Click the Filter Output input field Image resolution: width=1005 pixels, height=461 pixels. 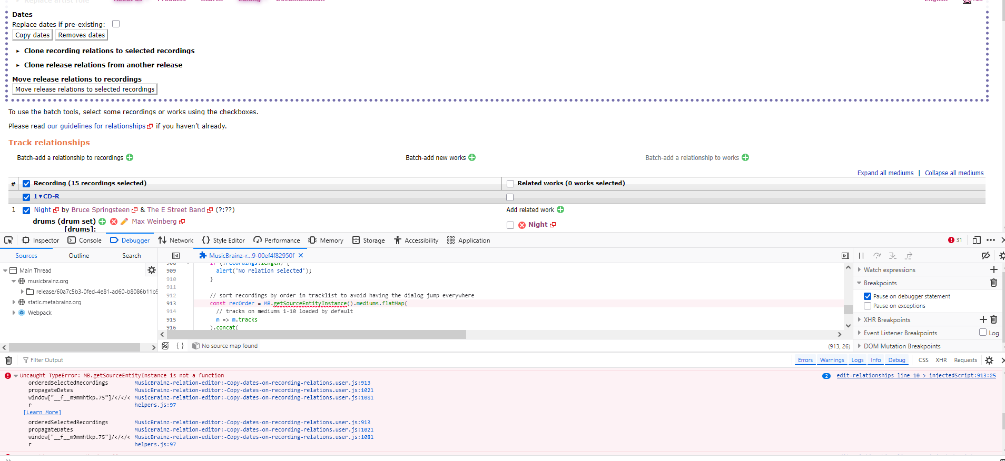[406, 360]
